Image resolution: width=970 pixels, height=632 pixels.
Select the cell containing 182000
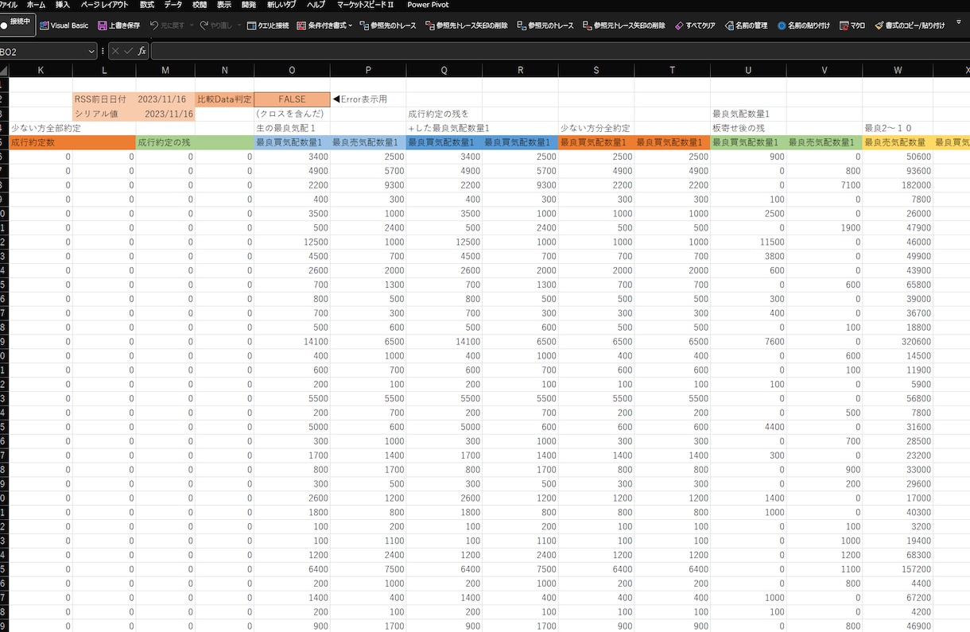pyautogui.click(x=898, y=185)
